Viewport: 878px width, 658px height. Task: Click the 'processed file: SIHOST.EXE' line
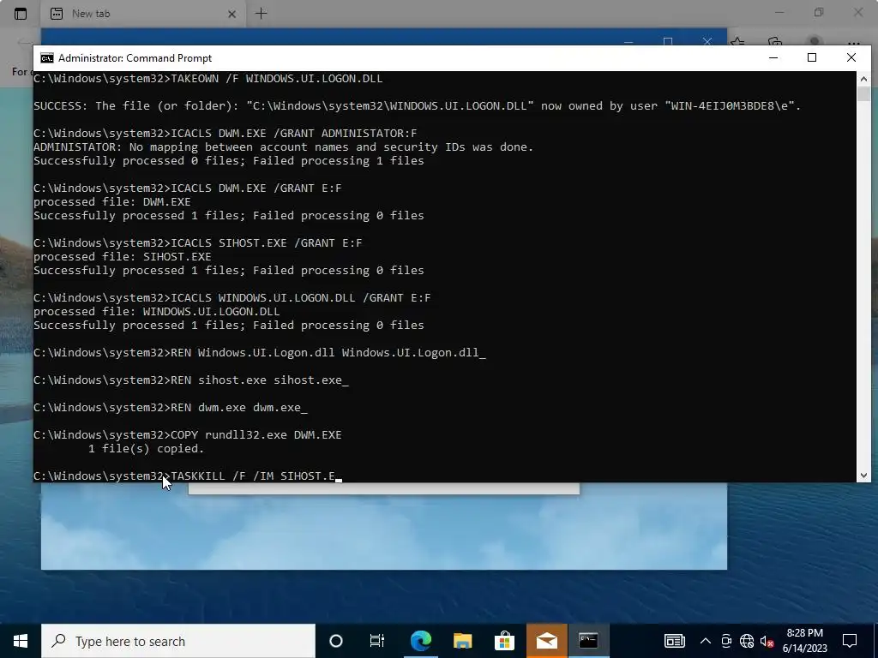pyautogui.click(x=122, y=257)
